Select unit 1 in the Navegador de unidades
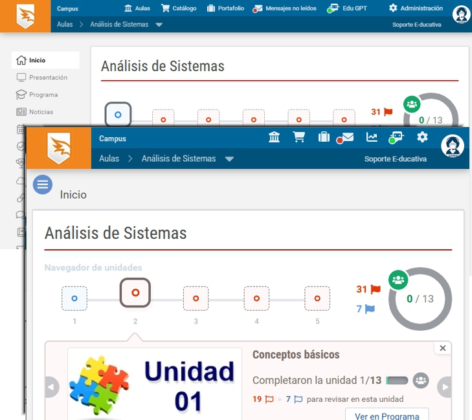 (74, 298)
